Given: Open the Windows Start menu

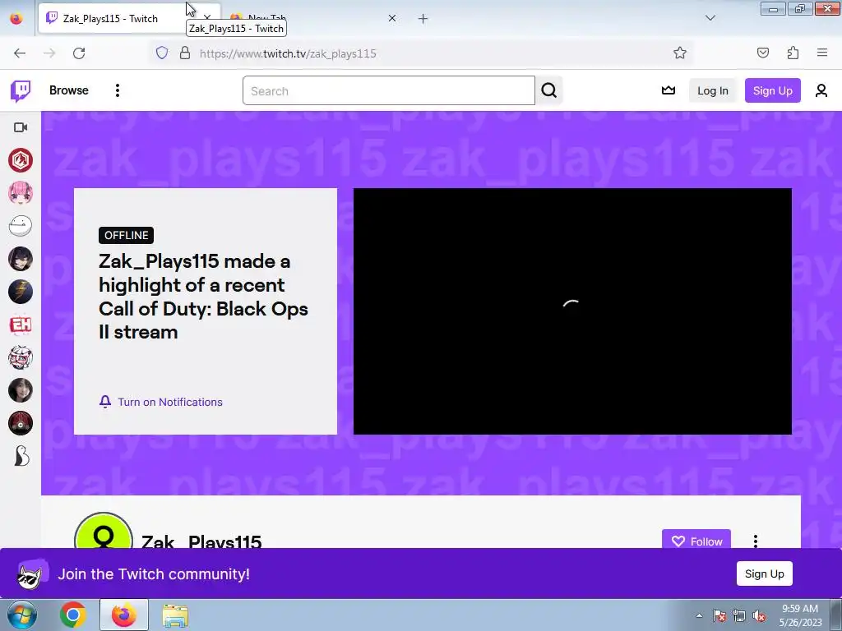Looking at the screenshot, I should 21,615.
